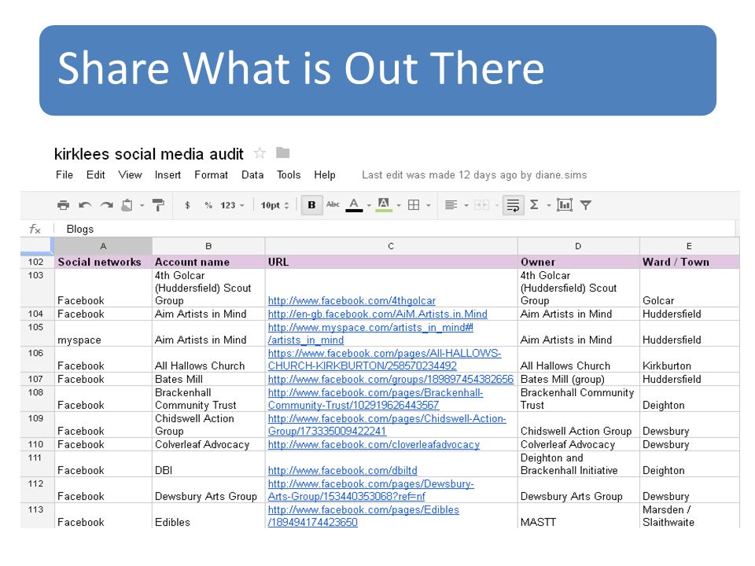Redo the last action
755x566 pixels.
point(106,205)
